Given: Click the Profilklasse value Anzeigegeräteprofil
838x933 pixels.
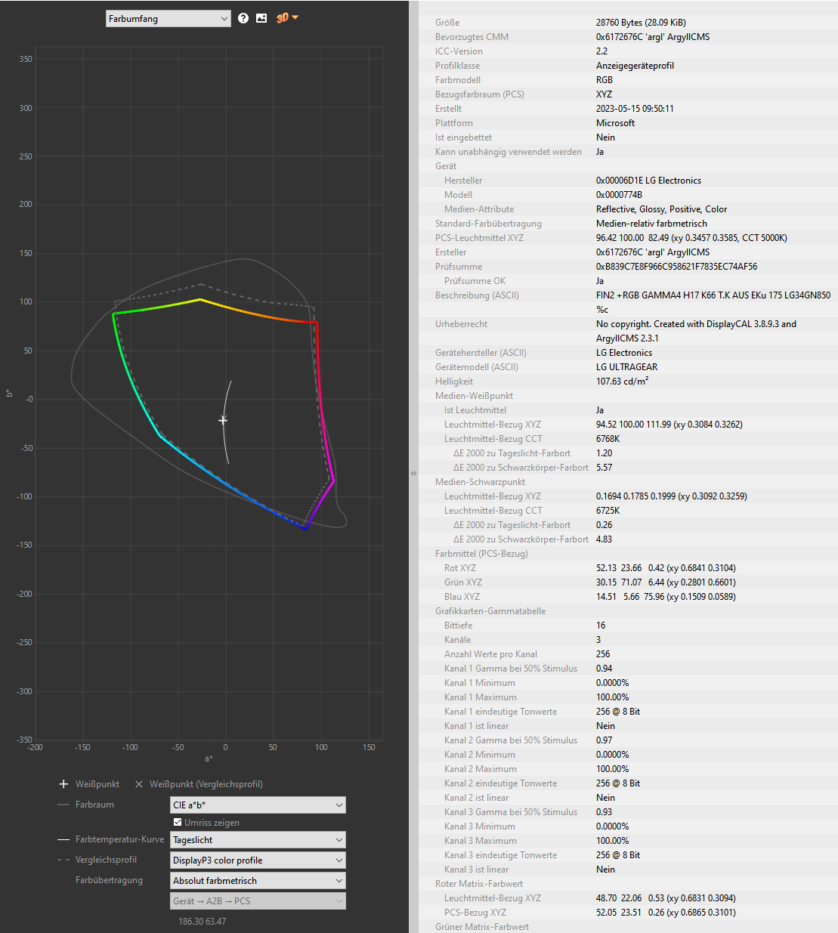Looking at the screenshot, I should click(x=635, y=66).
